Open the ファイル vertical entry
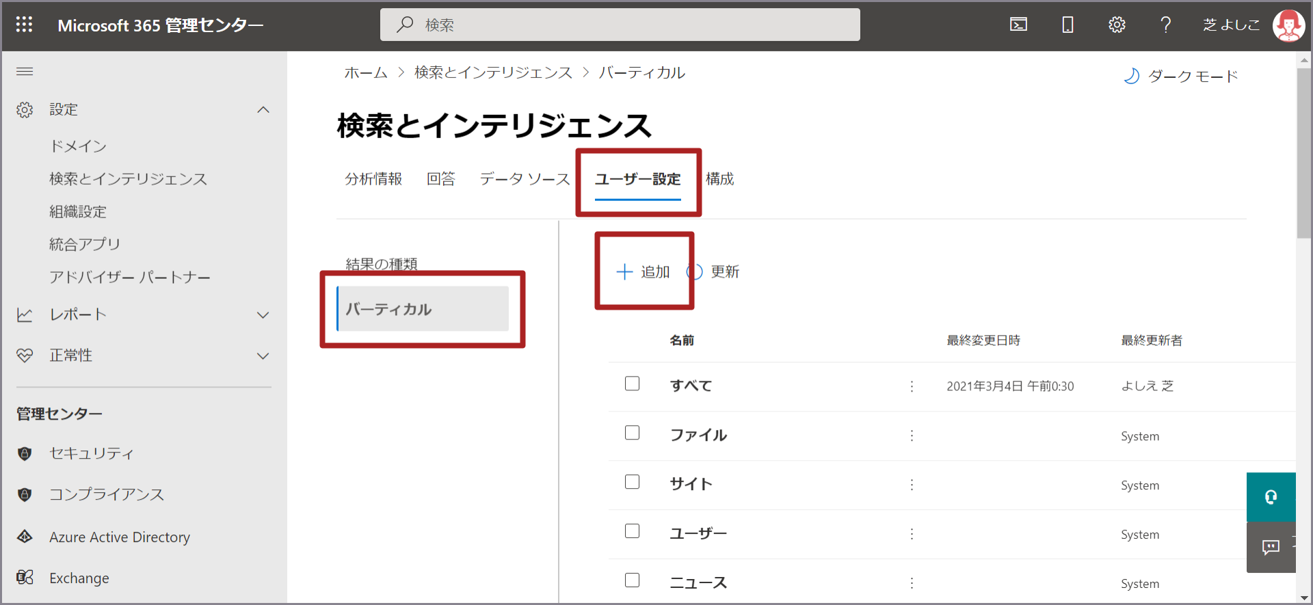1313x605 pixels. 698,435
